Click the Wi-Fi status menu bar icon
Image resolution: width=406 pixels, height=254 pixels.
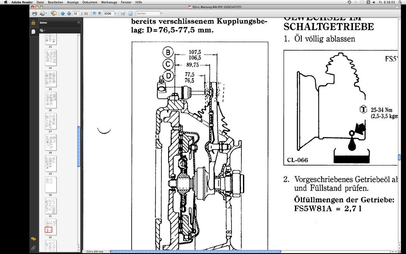click(362, 2)
